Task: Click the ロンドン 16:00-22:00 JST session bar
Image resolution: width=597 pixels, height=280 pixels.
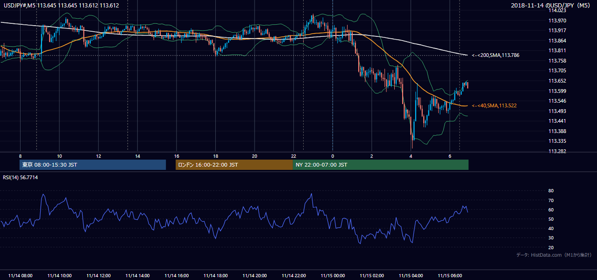Action: click(x=234, y=165)
